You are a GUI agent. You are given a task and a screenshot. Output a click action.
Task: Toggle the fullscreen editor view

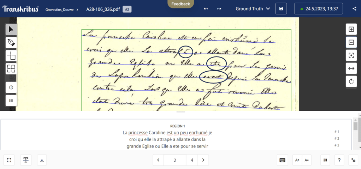point(9,160)
